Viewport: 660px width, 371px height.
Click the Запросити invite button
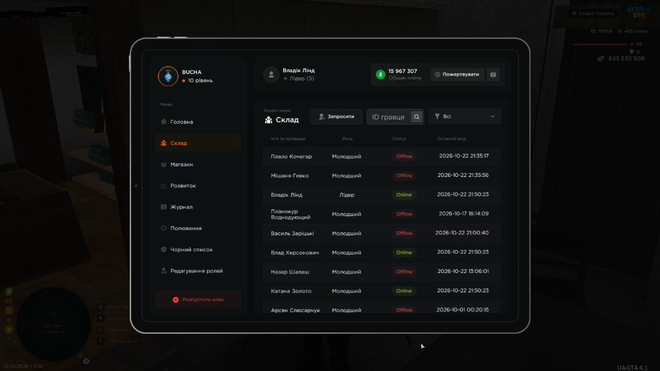tap(336, 116)
